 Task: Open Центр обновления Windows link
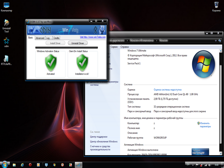pyautogui.click(x=104, y=142)
